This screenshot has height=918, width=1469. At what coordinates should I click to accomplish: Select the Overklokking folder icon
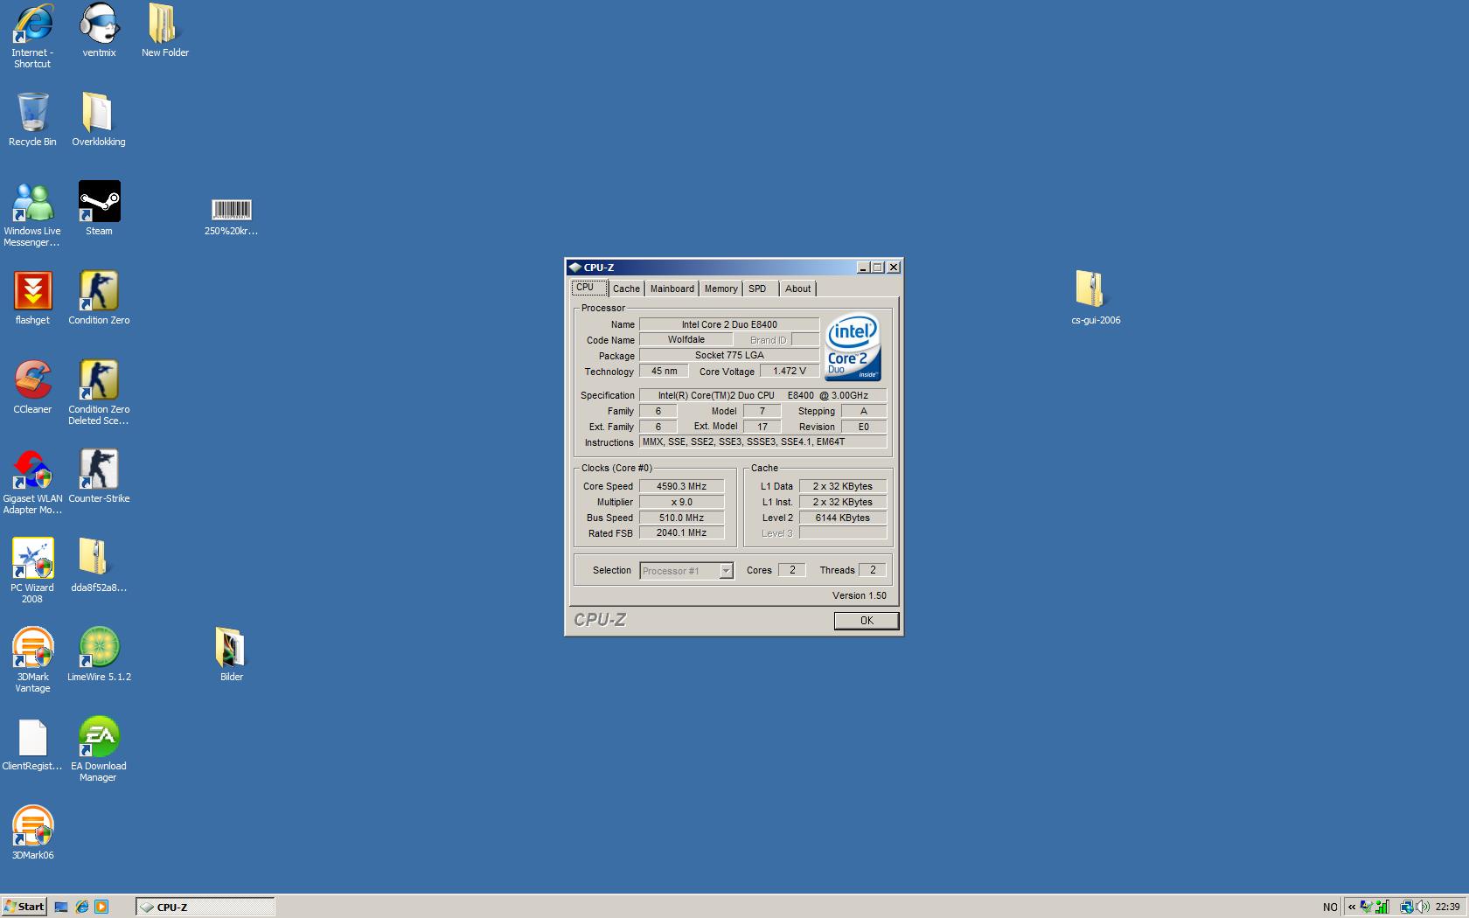(98, 119)
